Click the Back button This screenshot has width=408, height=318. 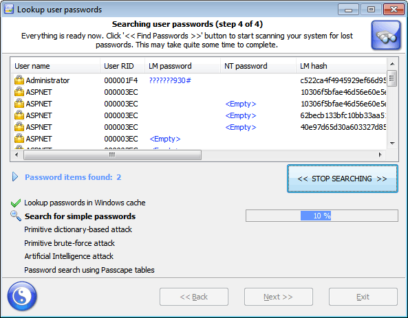(x=194, y=297)
